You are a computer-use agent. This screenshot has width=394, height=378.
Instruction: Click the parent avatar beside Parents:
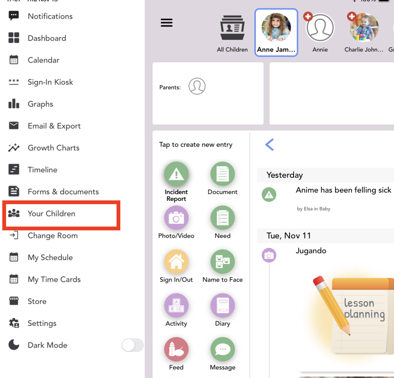point(197,86)
